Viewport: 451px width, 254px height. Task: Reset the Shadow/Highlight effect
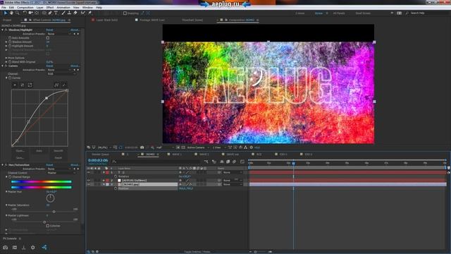click(x=49, y=30)
